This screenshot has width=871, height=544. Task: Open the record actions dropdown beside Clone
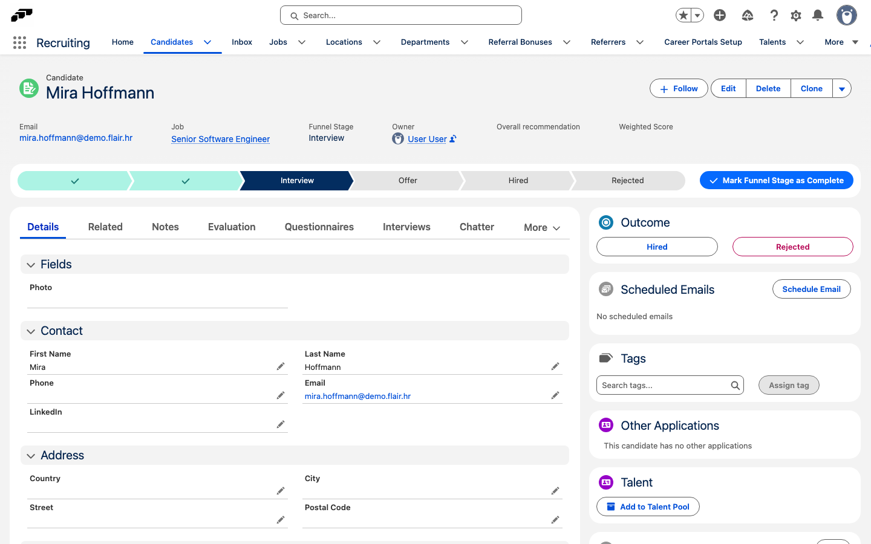(x=842, y=88)
